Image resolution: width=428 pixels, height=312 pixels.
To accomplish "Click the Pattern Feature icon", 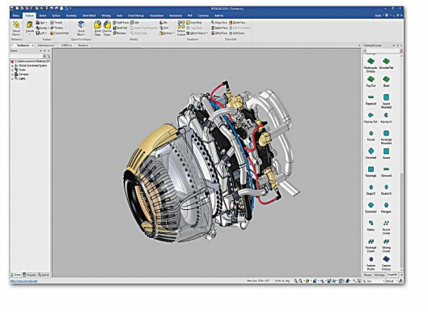I will point(181,24).
